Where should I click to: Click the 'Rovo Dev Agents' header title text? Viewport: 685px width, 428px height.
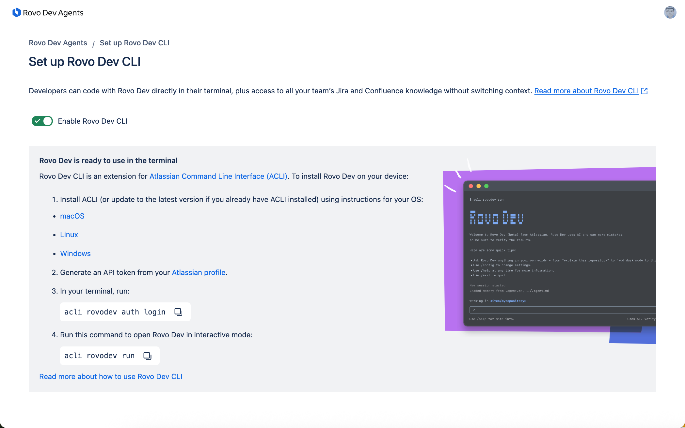[x=53, y=13]
